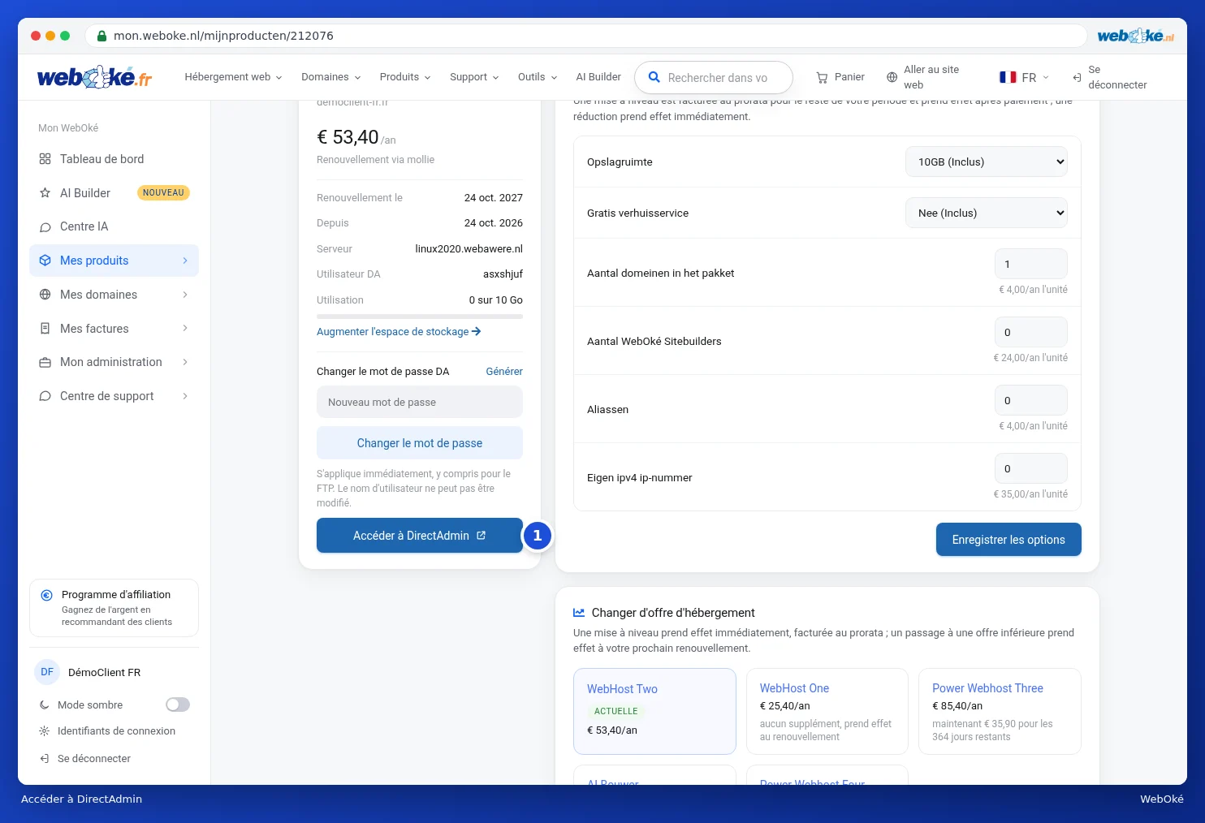The height and width of the screenshot is (823, 1205).
Task: Click the logout icon in top navigation
Action: (1077, 77)
